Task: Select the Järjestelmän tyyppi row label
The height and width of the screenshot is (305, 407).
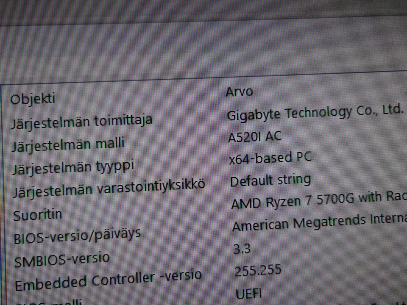Action: click(73, 167)
